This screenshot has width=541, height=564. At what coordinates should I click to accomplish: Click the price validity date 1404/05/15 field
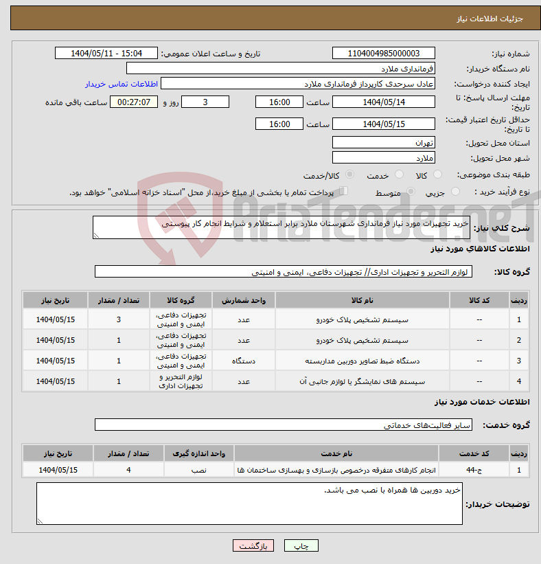(x=384, y=124)
